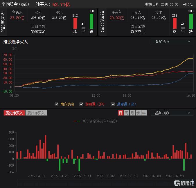Click the red 涨 bar in the 港股通(深) panel
This screenshot has width=196, height=188.
(x=175, y=23)
